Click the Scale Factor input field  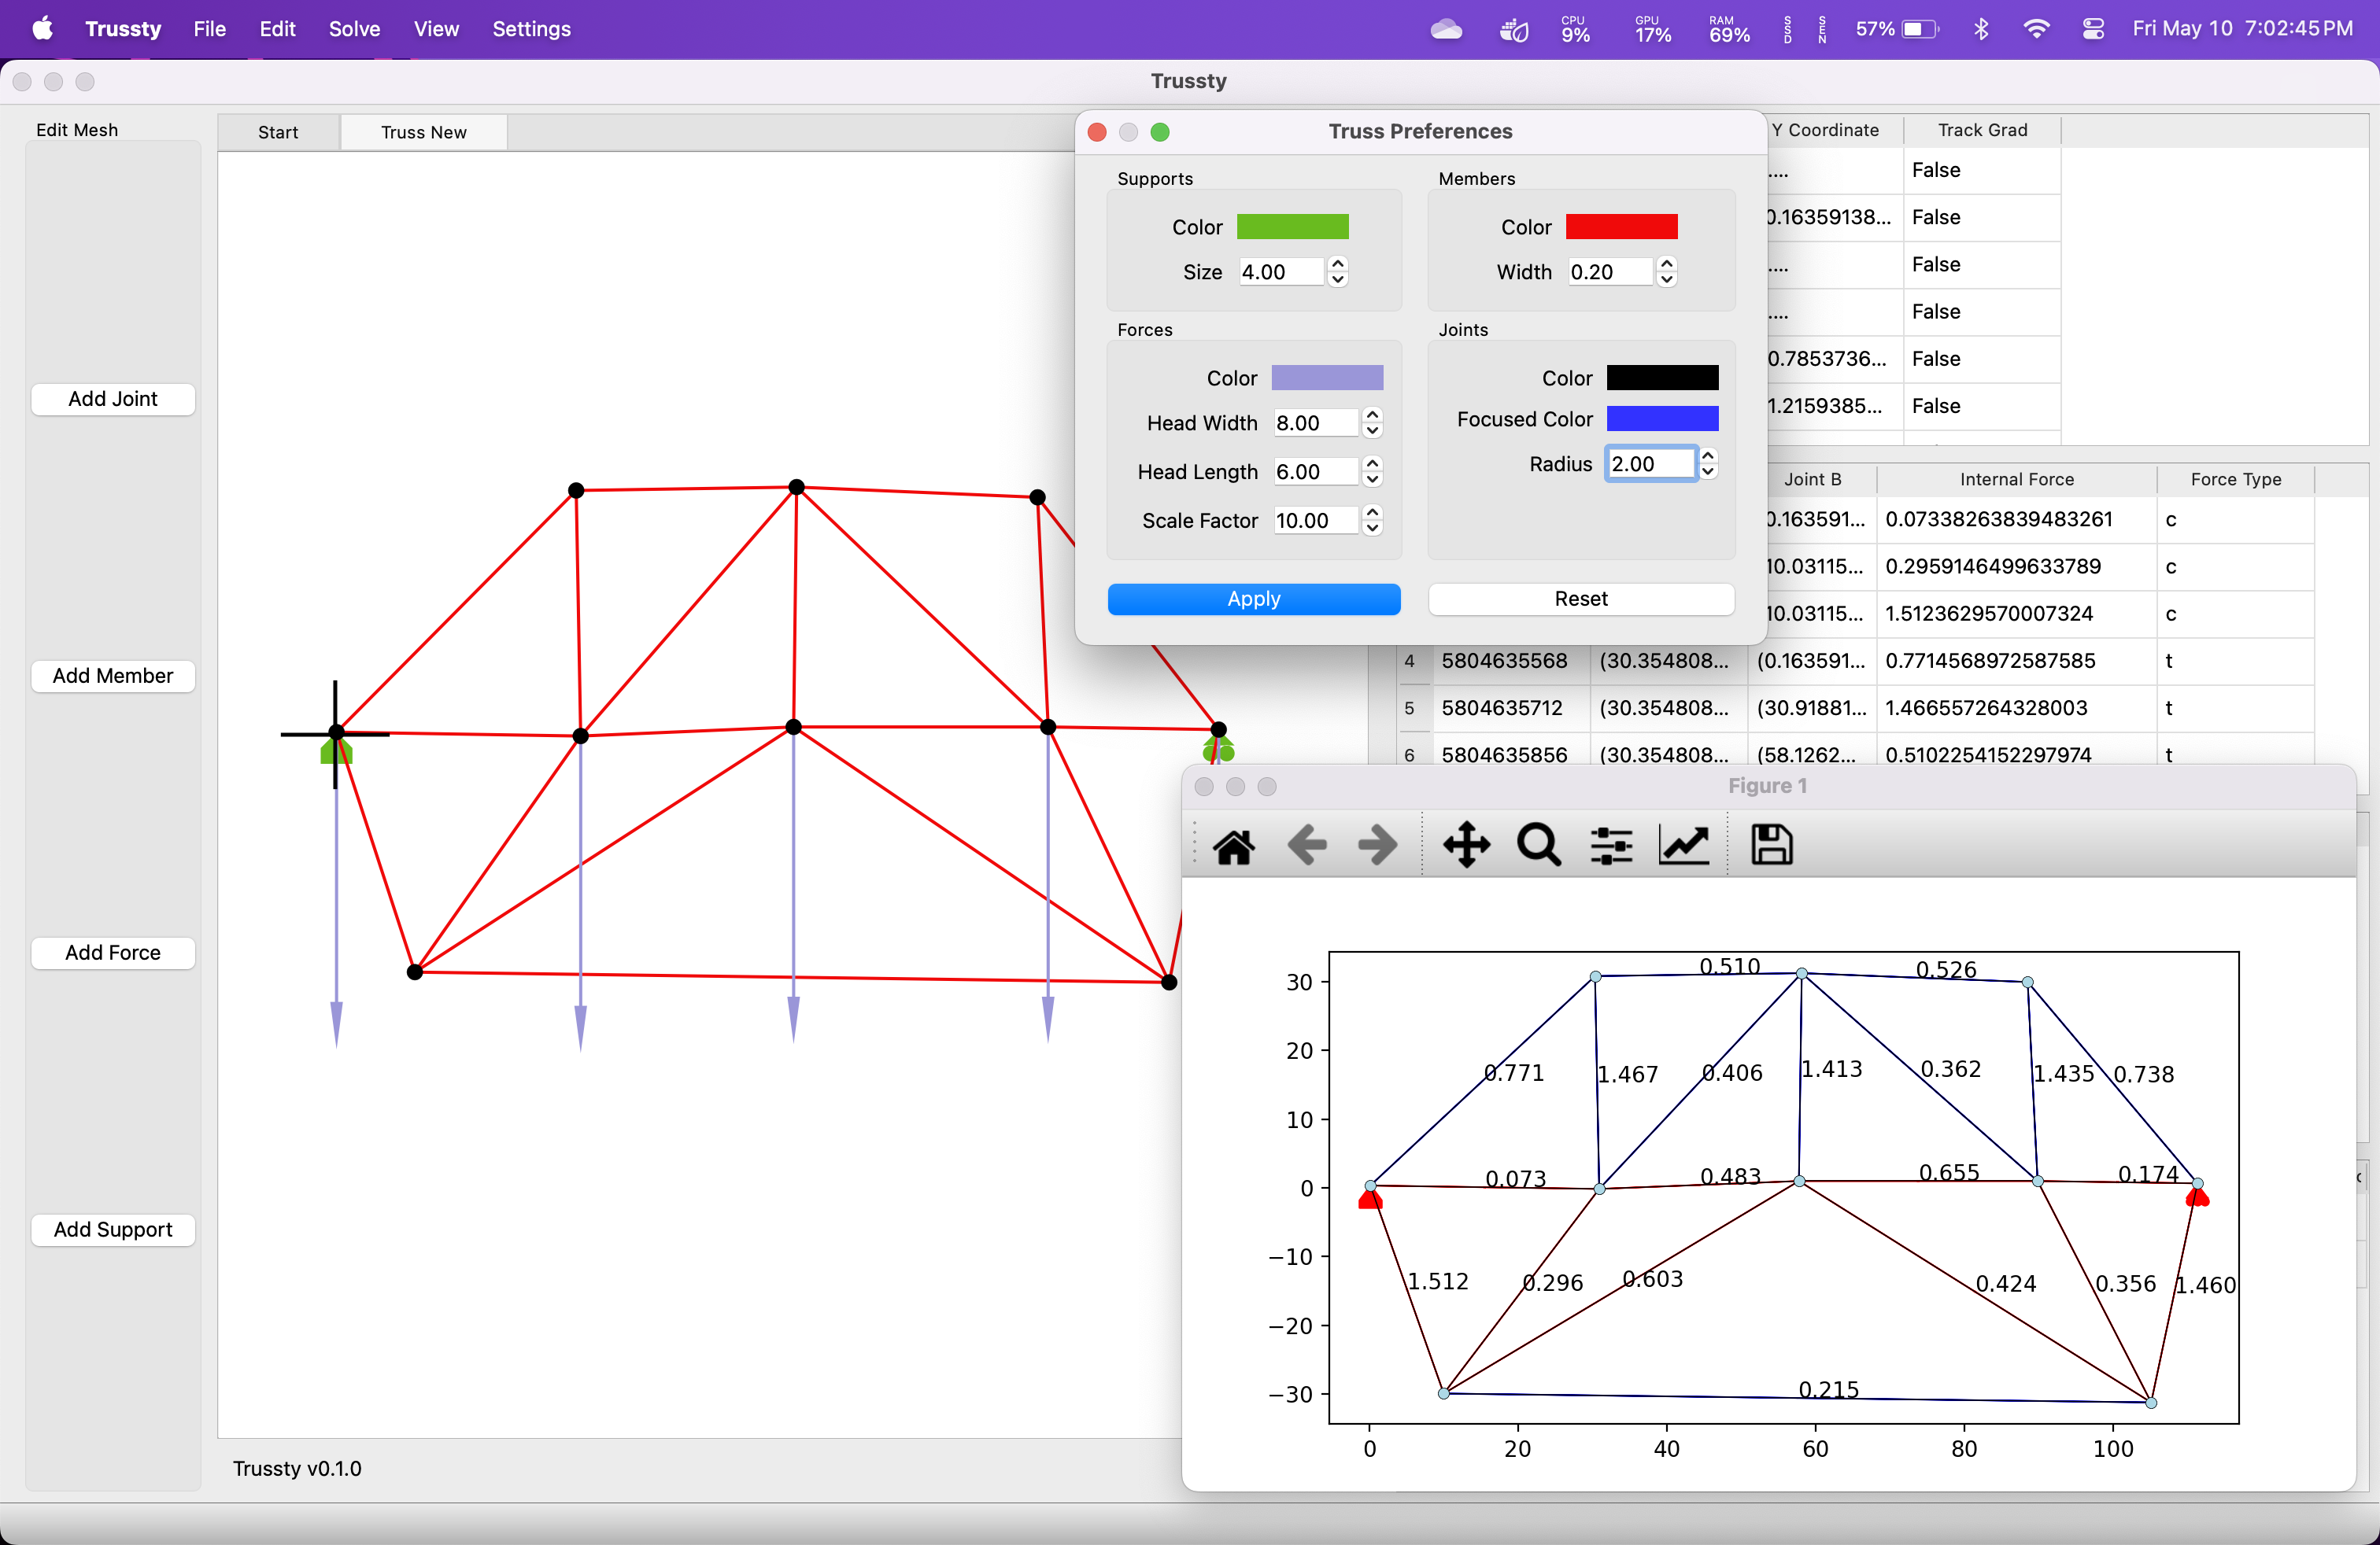click(1316, 521)
